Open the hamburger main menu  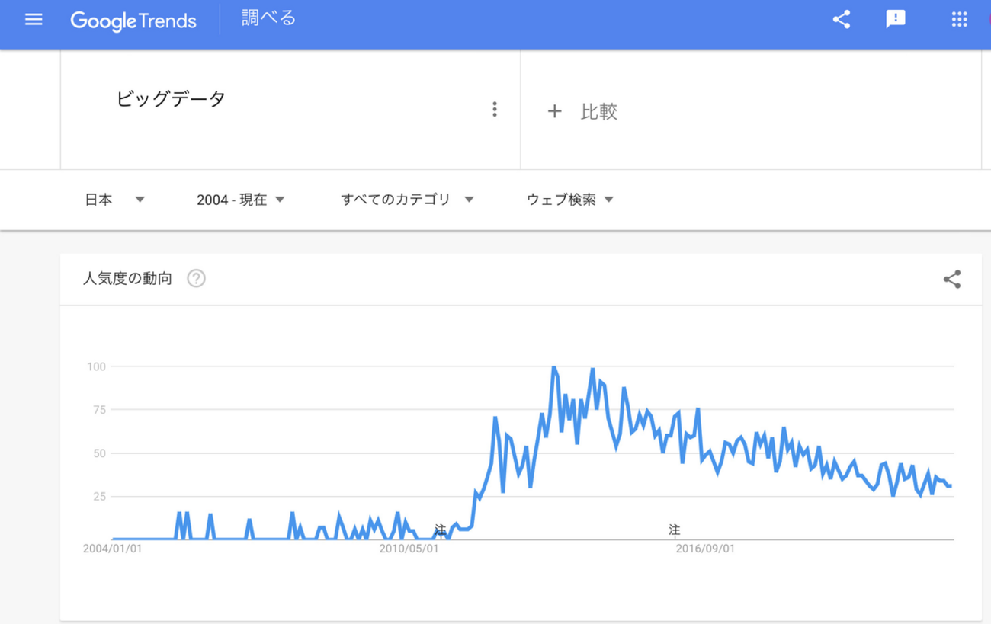coord(34,20)
